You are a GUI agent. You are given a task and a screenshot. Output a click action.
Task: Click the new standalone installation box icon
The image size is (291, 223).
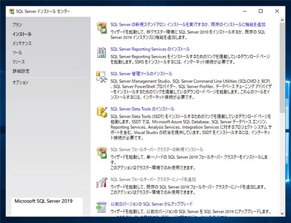pos(102,28)
